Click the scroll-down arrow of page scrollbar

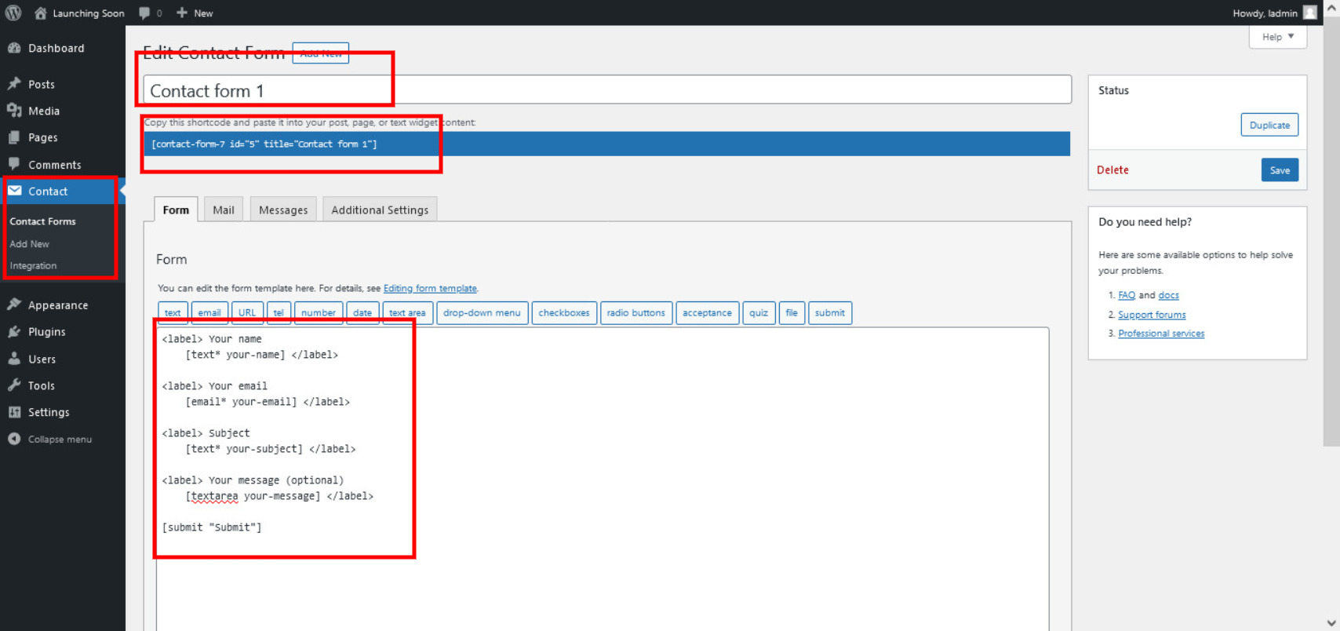coord(1331,624)
